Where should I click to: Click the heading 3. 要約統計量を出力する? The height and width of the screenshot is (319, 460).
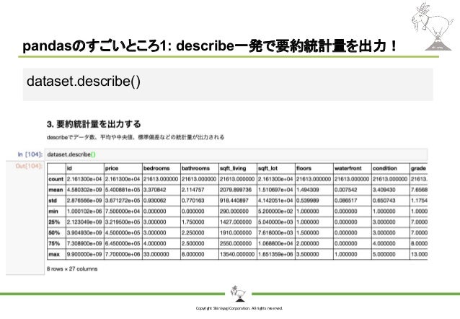coord(94,124)
